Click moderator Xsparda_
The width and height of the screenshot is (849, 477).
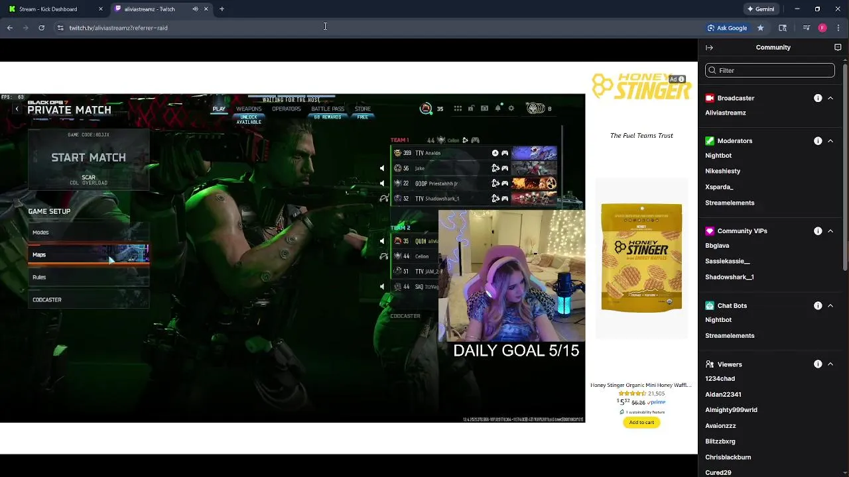(x=719, y=187)
